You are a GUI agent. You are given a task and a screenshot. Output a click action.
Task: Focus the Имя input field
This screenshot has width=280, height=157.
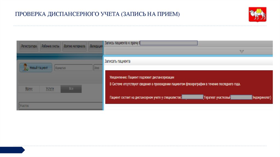98,68
